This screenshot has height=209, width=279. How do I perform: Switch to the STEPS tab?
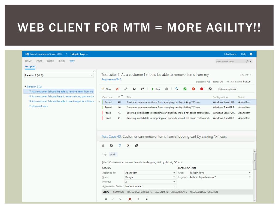point(106,192)
